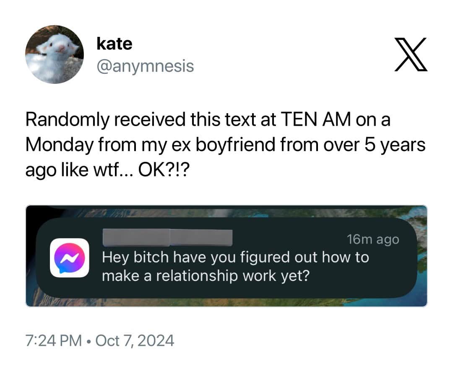453x374 pixels.
Task: Tap the blurred sender name bar
Action: (x=167, y=237)
